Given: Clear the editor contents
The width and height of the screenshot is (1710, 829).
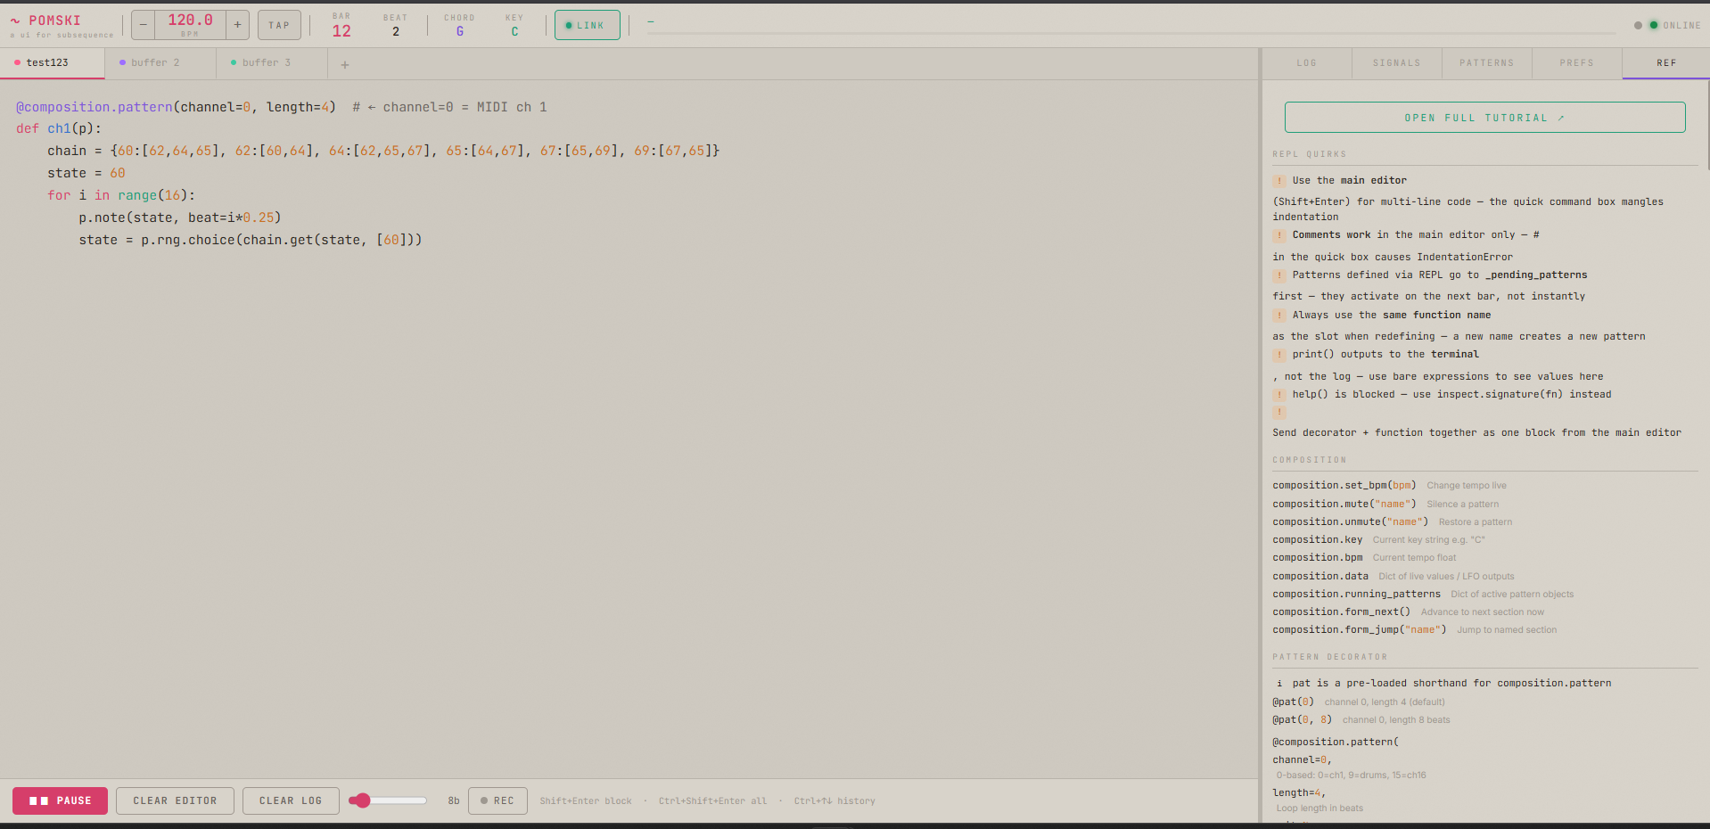Looking at the screenshot, I should click(175, 800).
